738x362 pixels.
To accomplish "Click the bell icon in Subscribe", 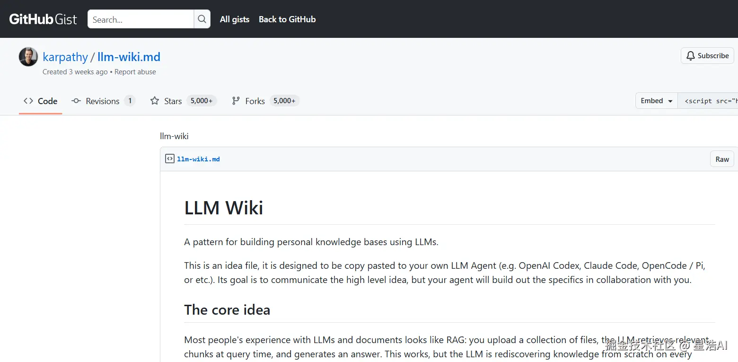I will [691, 55].
